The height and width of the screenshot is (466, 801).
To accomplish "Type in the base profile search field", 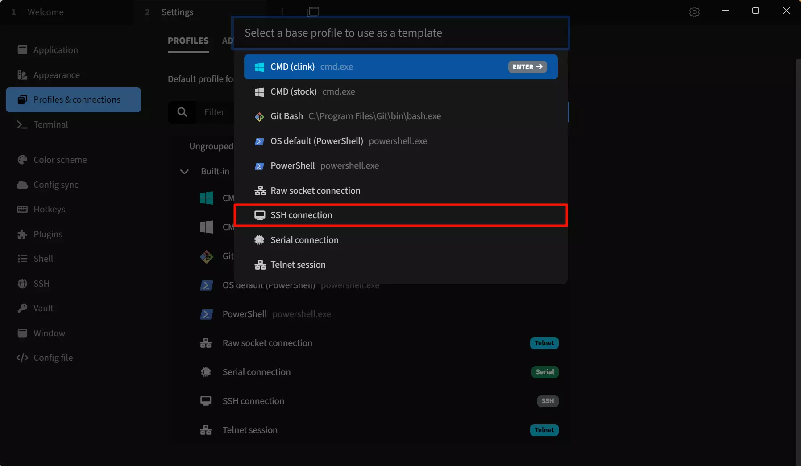I will 400,33.
